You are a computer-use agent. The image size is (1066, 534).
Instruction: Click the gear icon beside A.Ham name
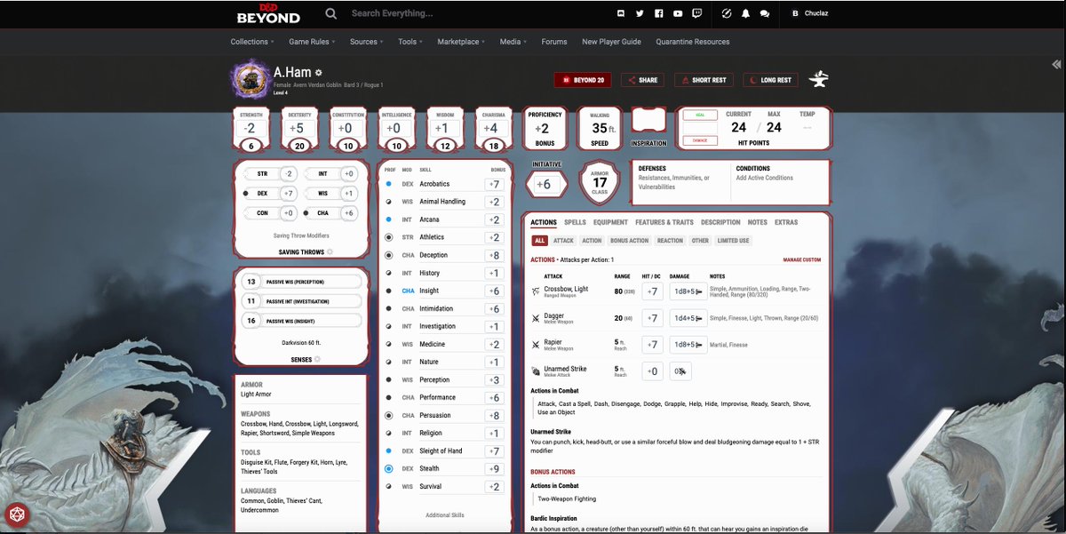tap(319, 72)
